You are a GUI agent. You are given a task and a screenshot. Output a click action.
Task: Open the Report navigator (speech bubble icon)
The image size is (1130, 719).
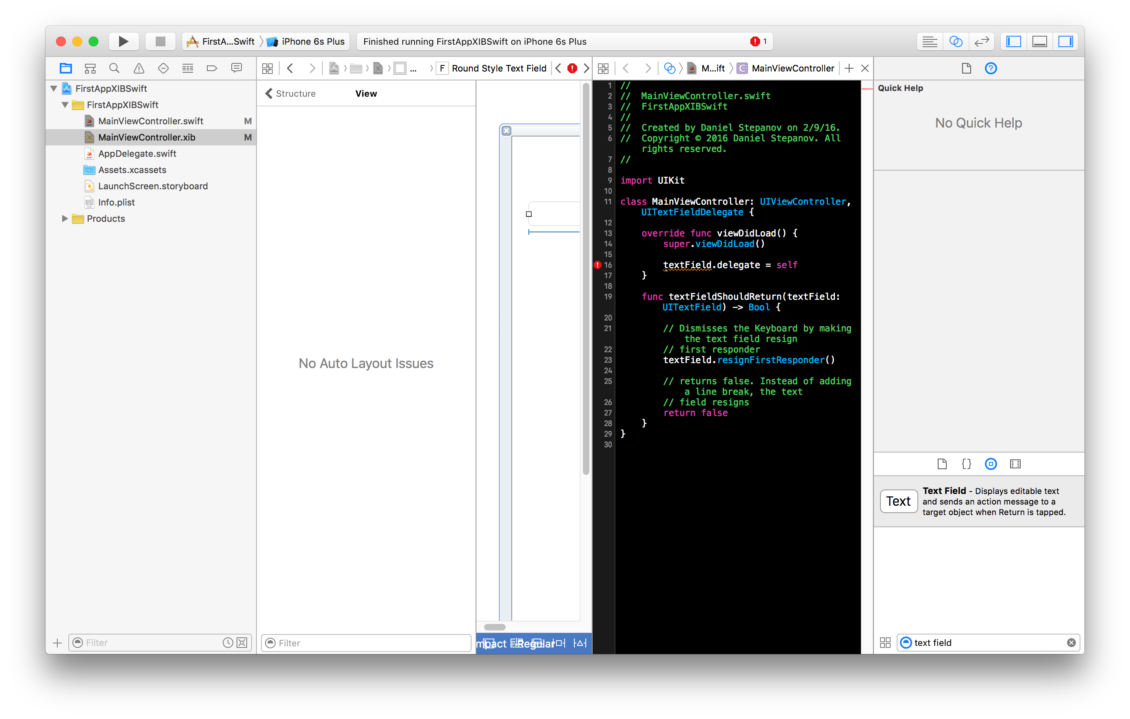point(237,68)
